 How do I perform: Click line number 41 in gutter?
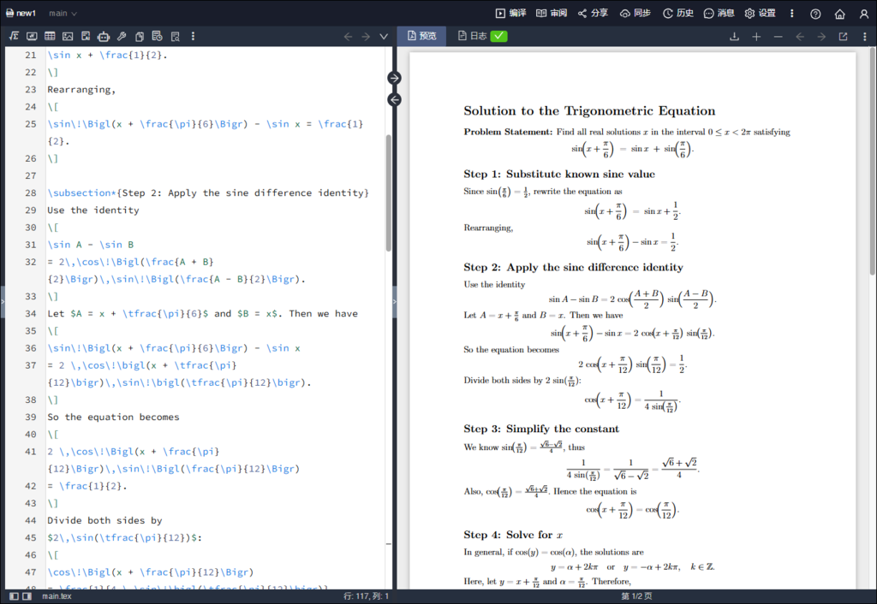coord(30,452)
